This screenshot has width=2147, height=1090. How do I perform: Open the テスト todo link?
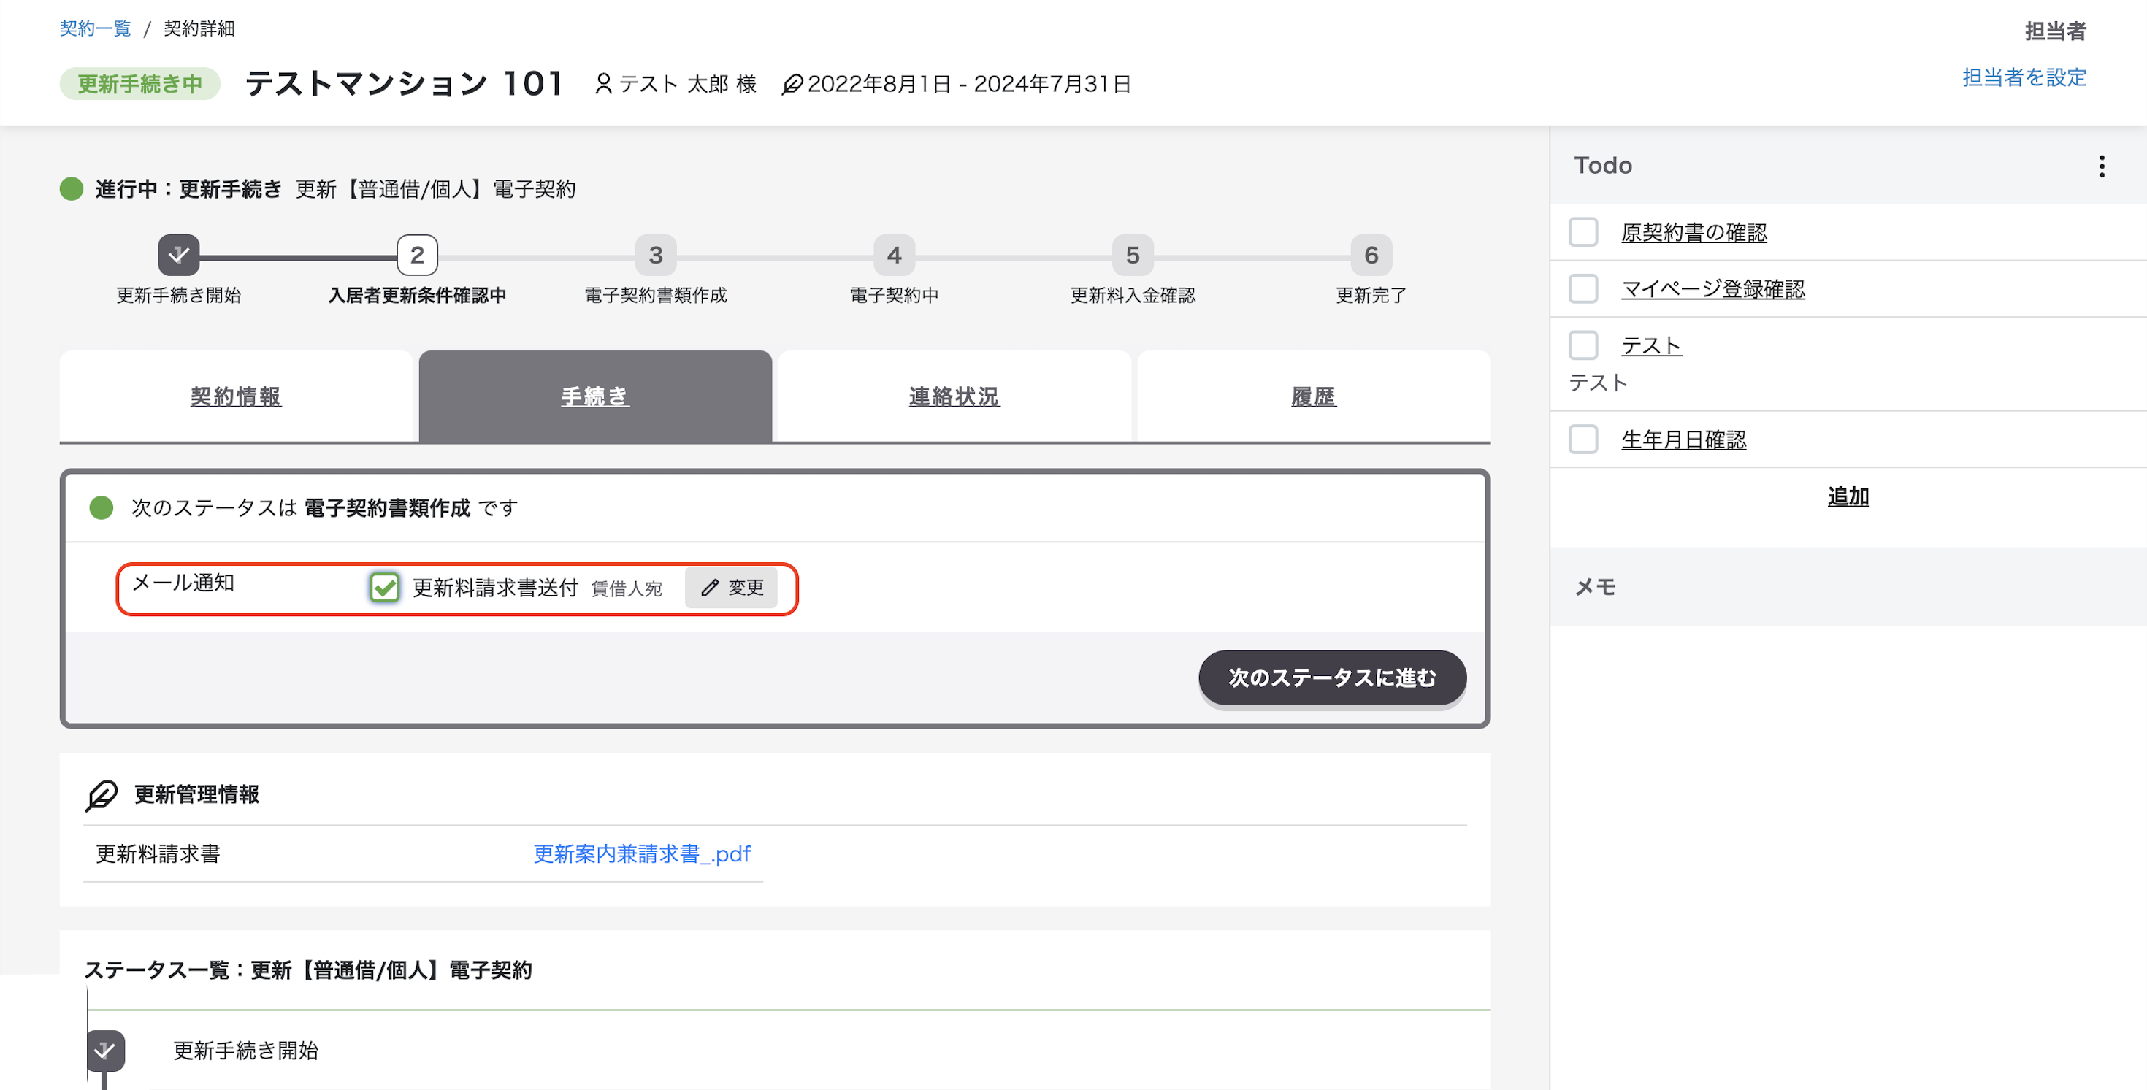(x=1651, y=345)
